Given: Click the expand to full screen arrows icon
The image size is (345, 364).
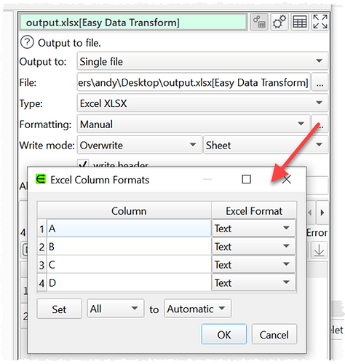Looking at the screenshot, I should [320, 22].
